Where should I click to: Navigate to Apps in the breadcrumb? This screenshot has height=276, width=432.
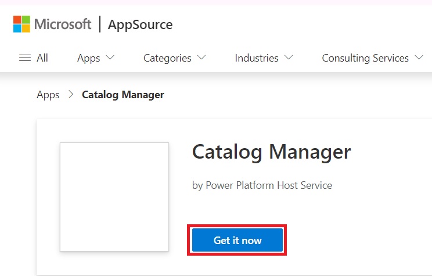(48, 95)
